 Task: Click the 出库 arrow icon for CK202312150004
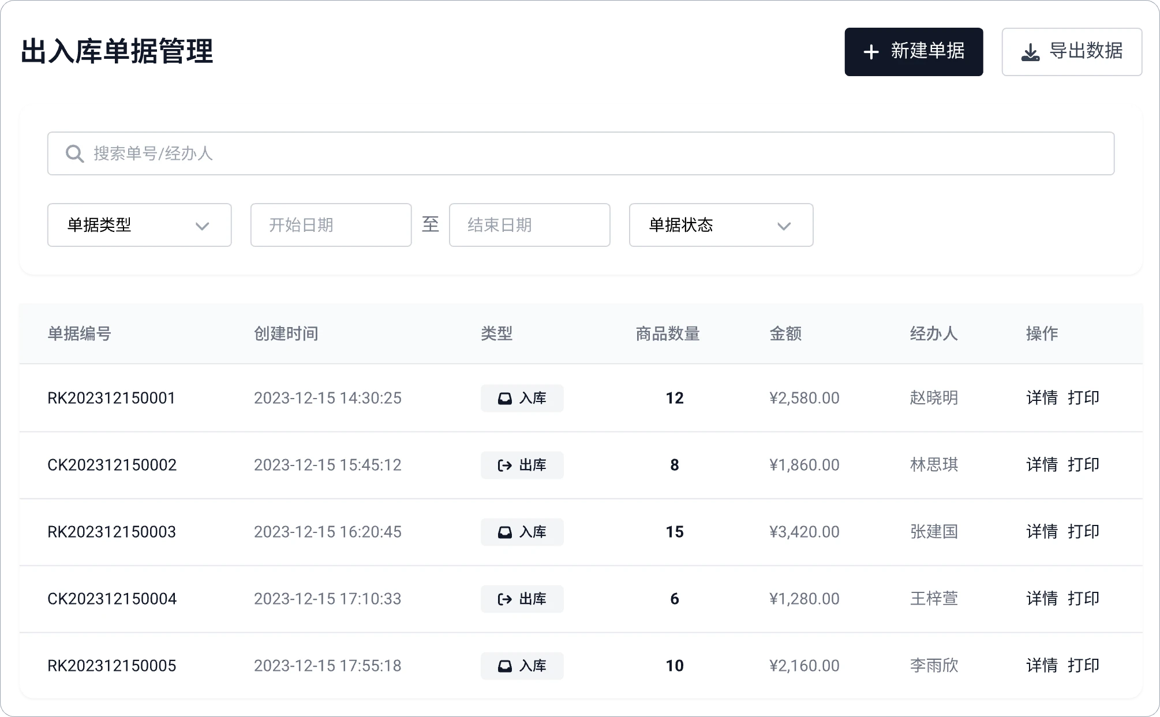[x=504, y=599]
